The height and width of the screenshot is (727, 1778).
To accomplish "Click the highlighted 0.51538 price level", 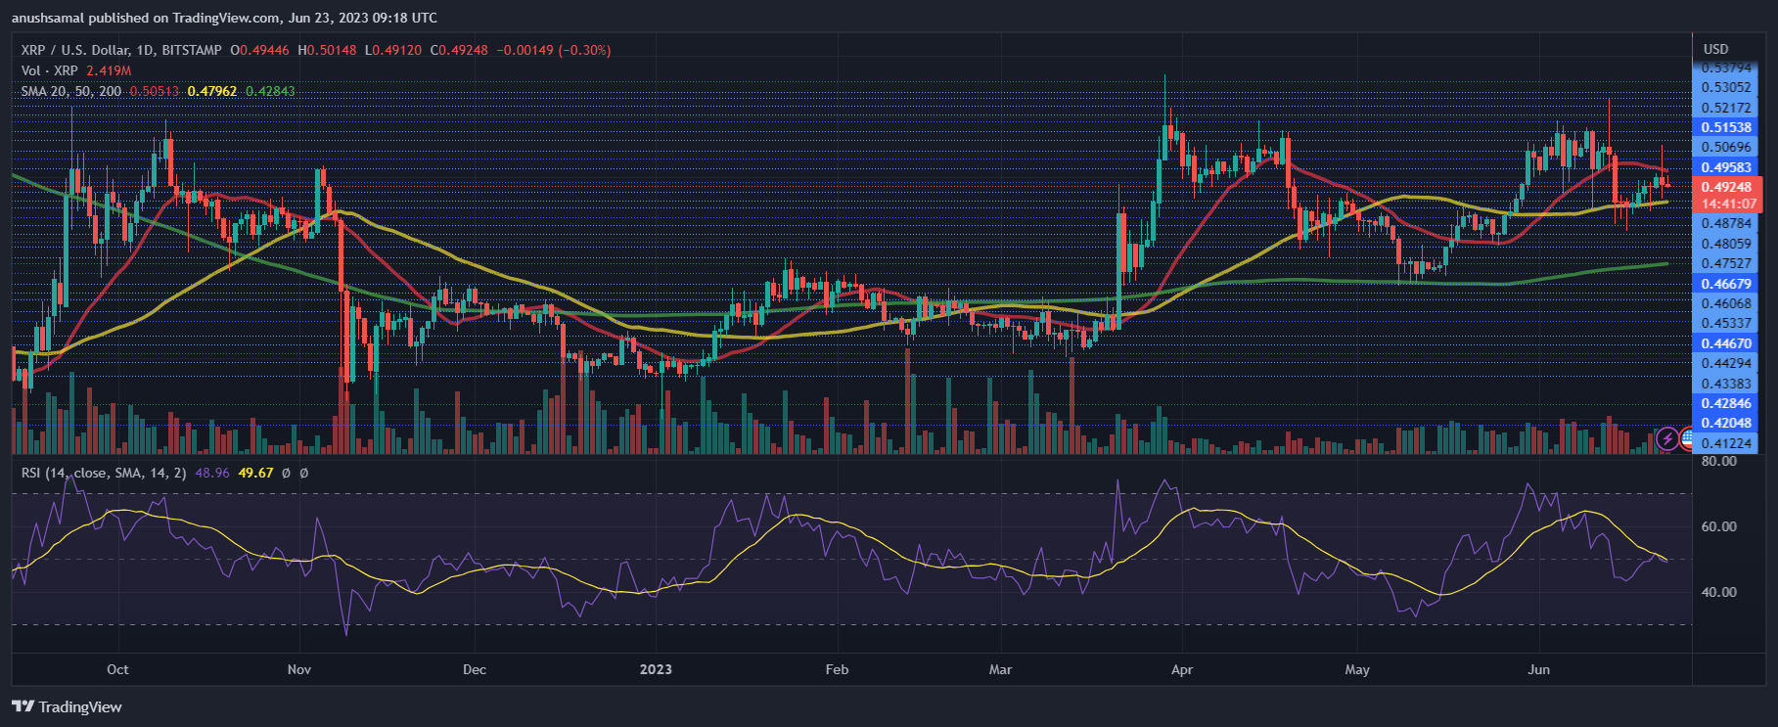I will [x=1725, y=127].
